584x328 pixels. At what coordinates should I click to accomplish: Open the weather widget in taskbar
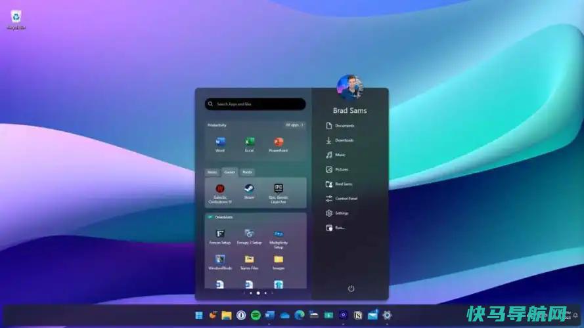click(213, 316)
